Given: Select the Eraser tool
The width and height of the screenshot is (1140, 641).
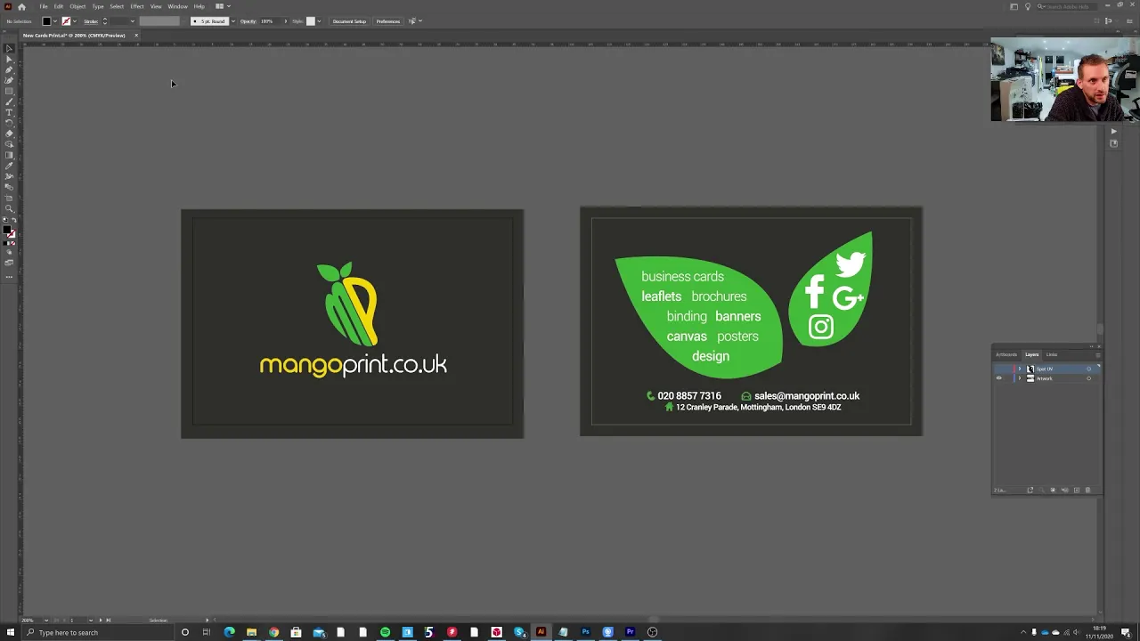Looking at the screenshot, I should coord(9,134).
